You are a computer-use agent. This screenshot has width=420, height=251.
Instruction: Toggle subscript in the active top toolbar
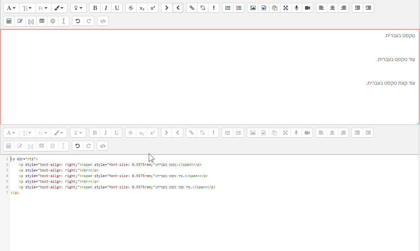click(142, 8)
